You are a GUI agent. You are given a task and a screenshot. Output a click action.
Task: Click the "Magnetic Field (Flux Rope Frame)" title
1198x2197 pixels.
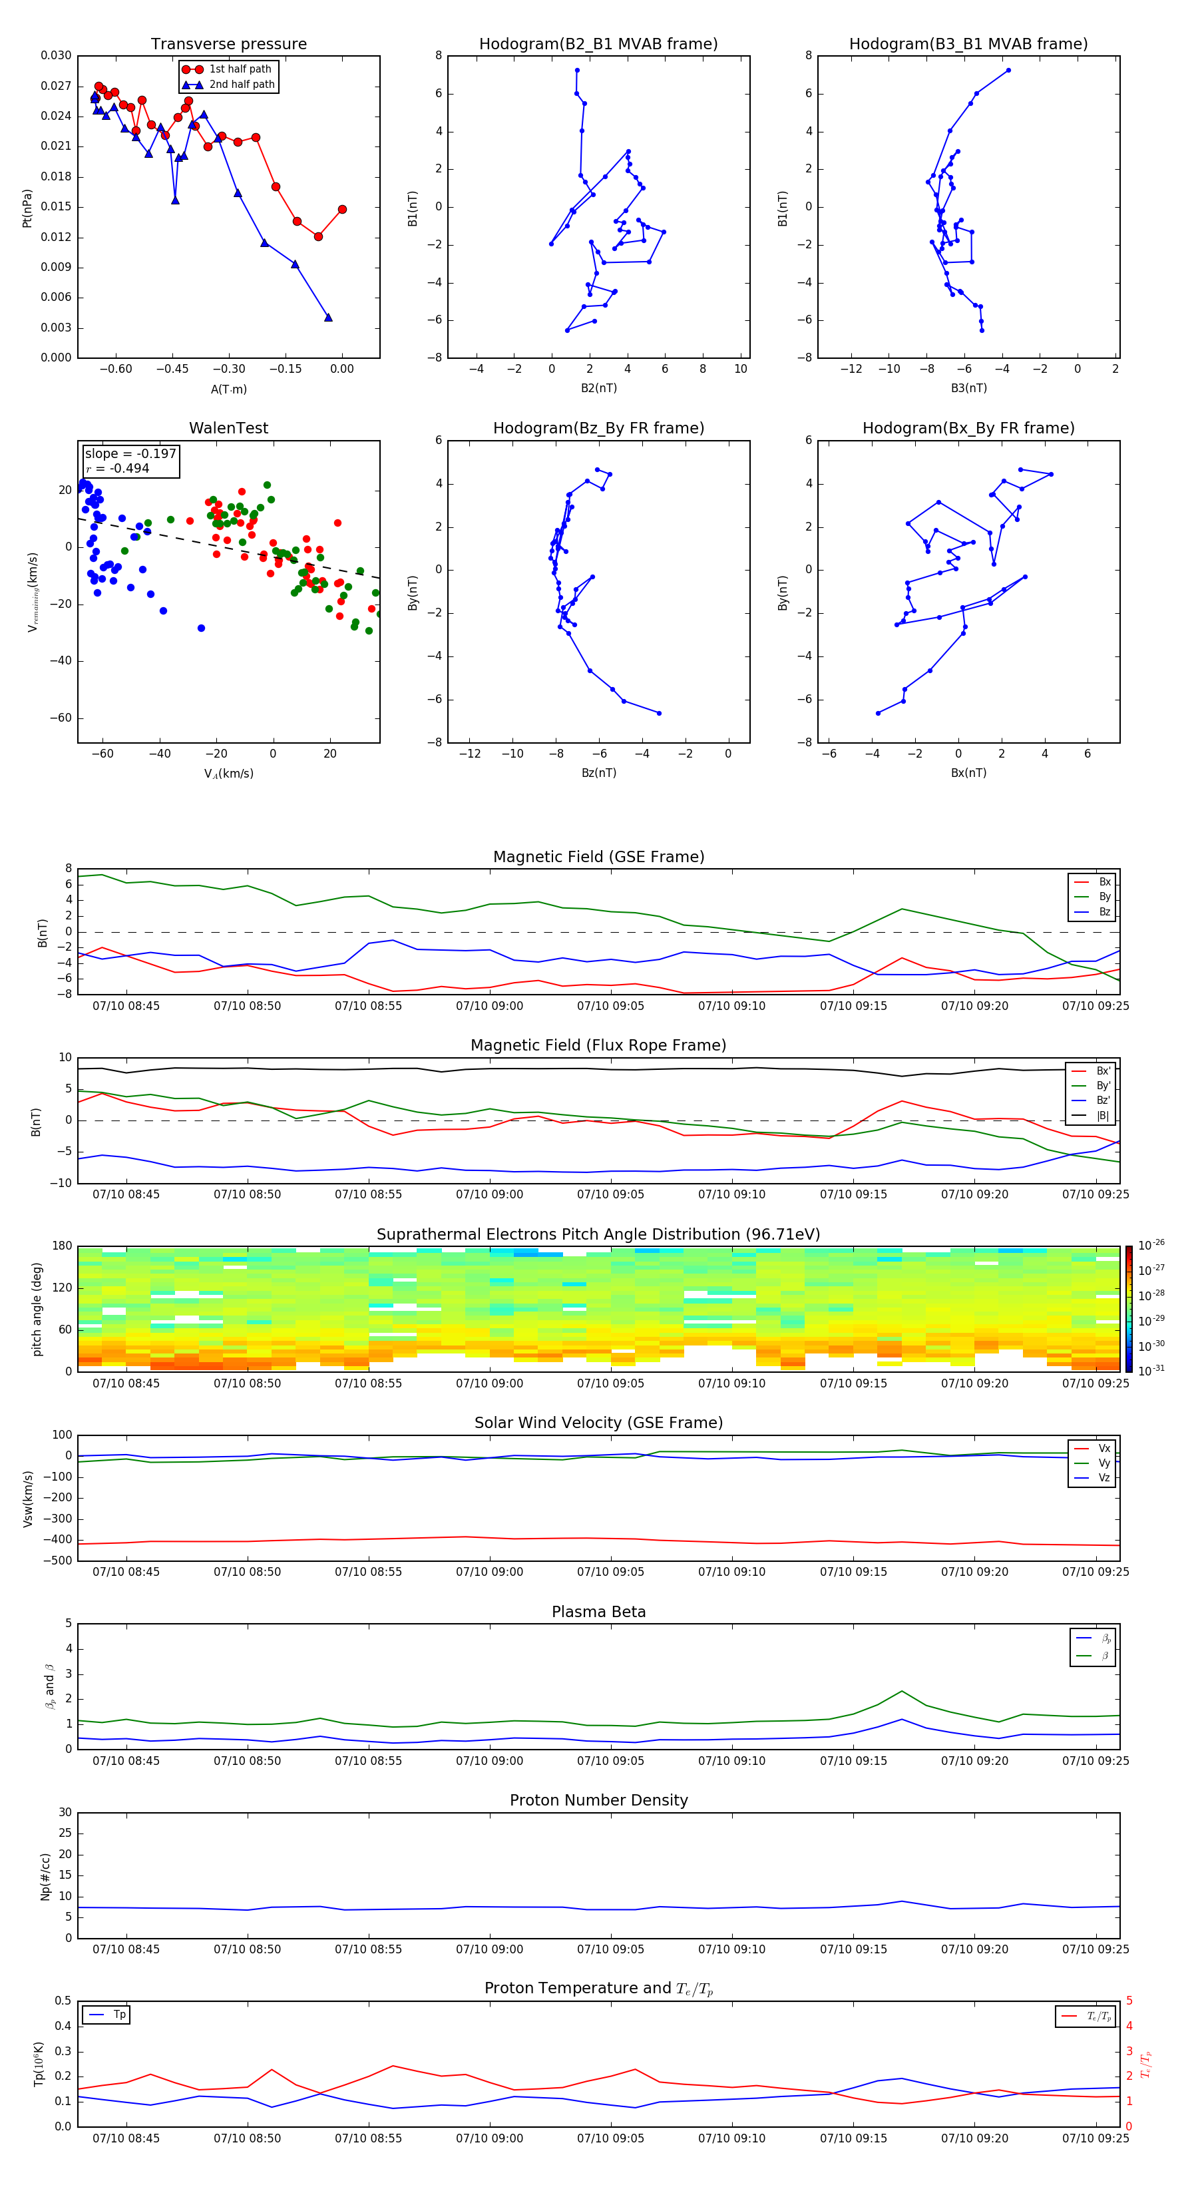point(598,1046)
